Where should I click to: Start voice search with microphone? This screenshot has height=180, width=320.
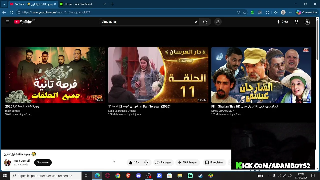(x=218, y=22)
